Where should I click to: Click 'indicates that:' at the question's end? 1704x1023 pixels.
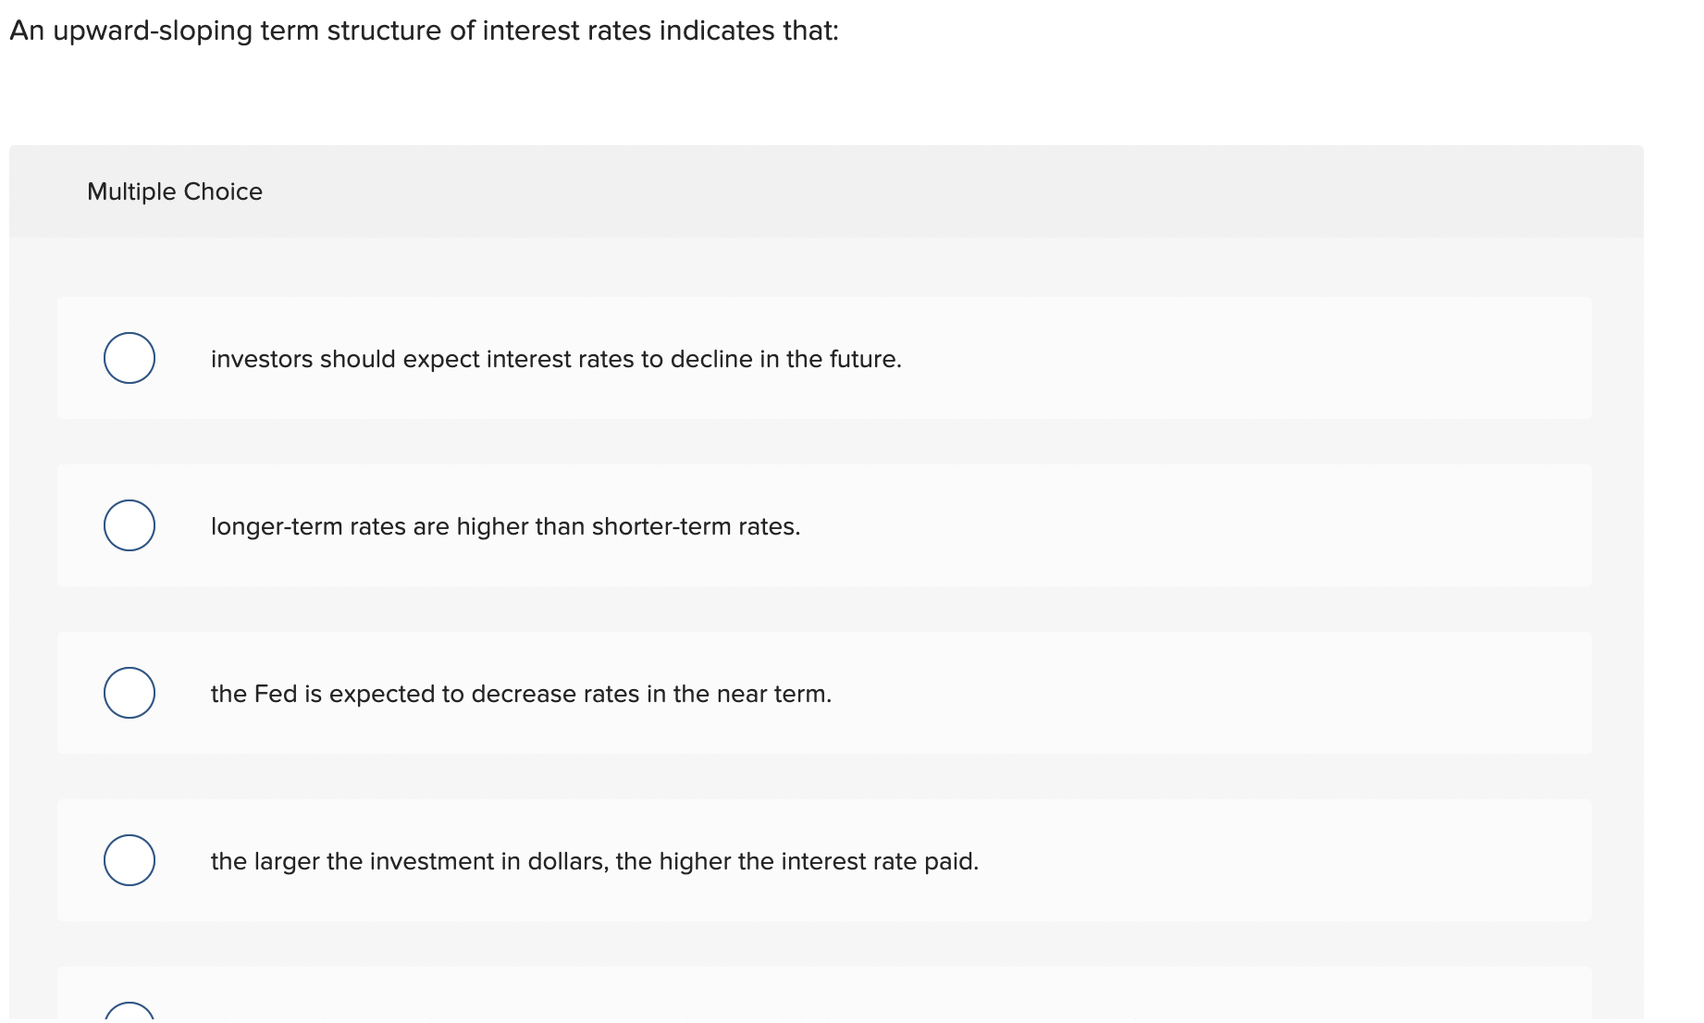(x=748, y=31)
